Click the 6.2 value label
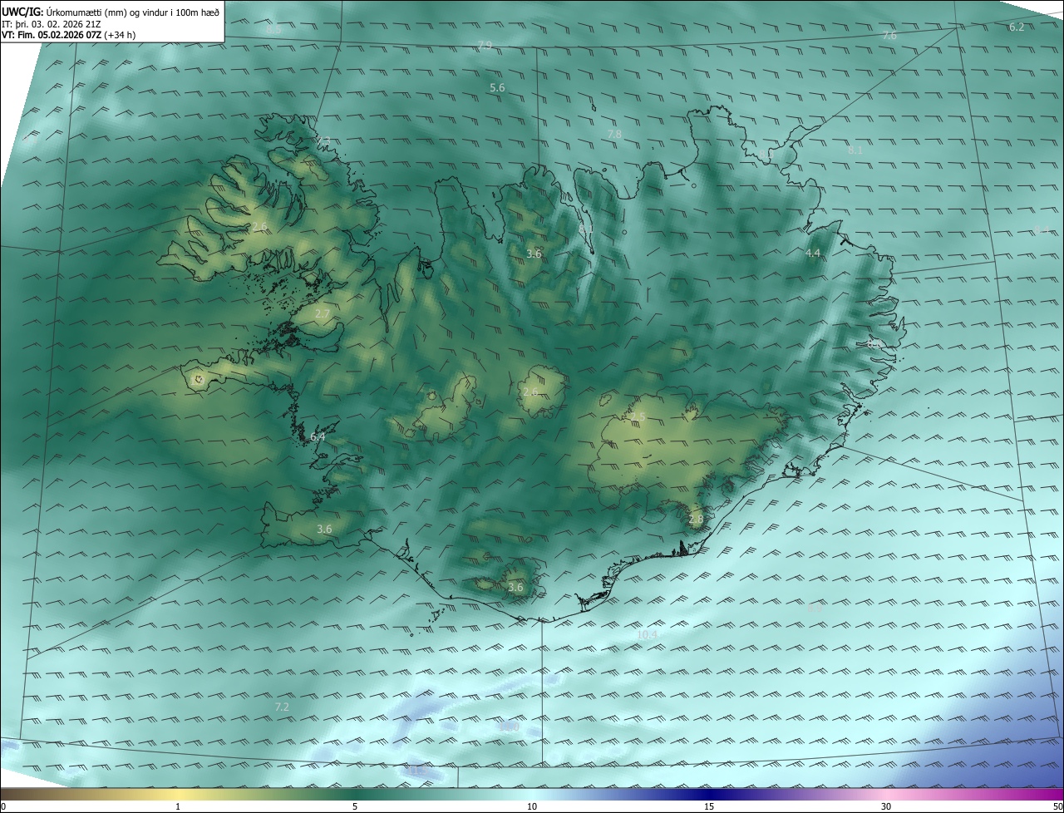The height and width of the screenshot is (813, 1064). tap(1017, 27)
